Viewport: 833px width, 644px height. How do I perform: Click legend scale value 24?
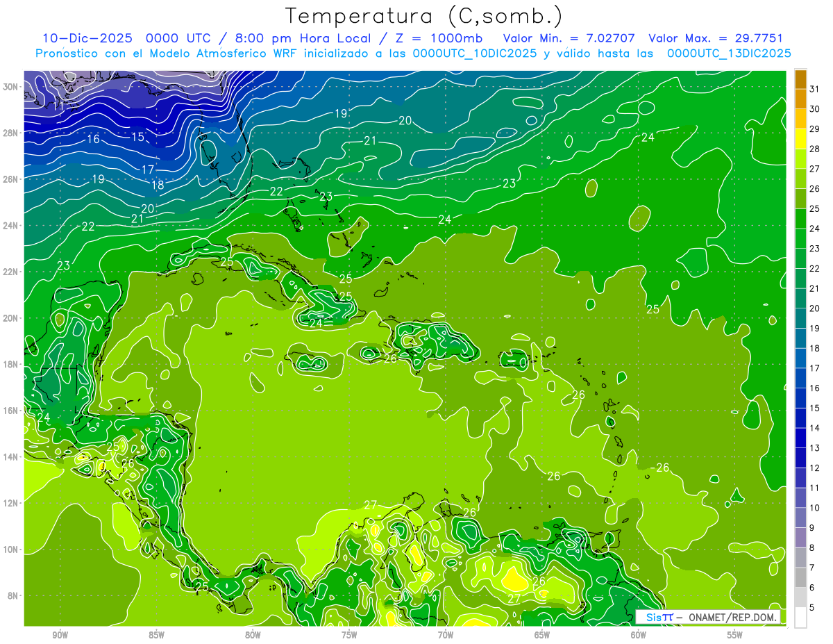815,229
